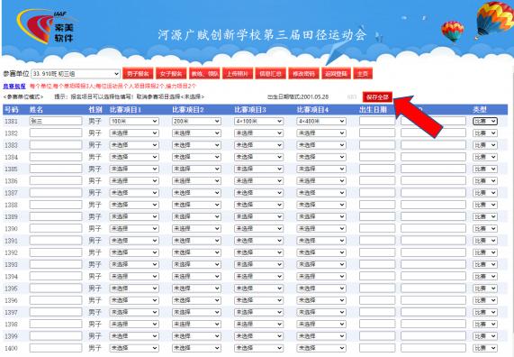Click the 出生日期 field for athlete 1381

[x=377, y=121]
